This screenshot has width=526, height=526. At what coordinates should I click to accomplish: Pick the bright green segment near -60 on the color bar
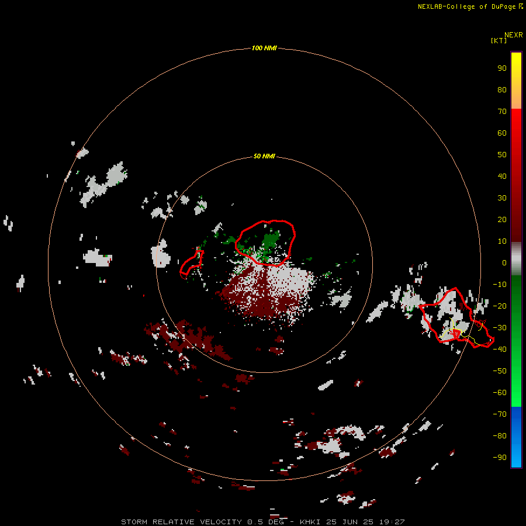[x=516, y=393]
